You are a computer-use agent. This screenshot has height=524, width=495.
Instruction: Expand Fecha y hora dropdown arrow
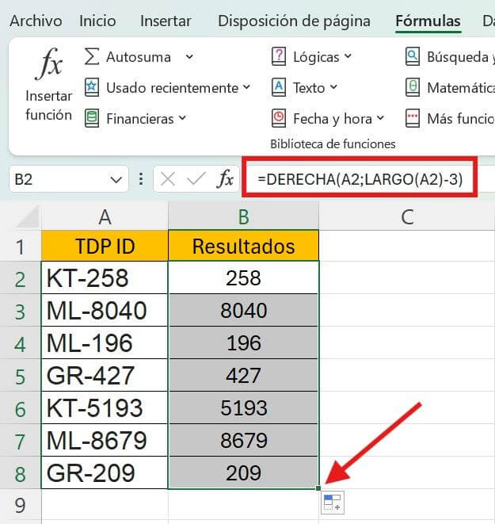tap(380, 118)
